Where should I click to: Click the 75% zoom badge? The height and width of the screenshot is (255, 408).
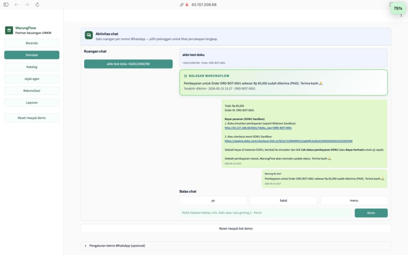(x=398, y=8)
